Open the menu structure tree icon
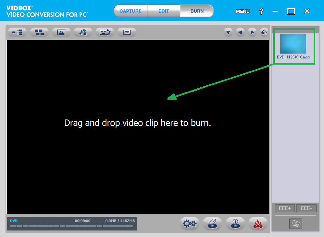Image resolution: width=324 pixels, height=237 pixels. [17, 32]
